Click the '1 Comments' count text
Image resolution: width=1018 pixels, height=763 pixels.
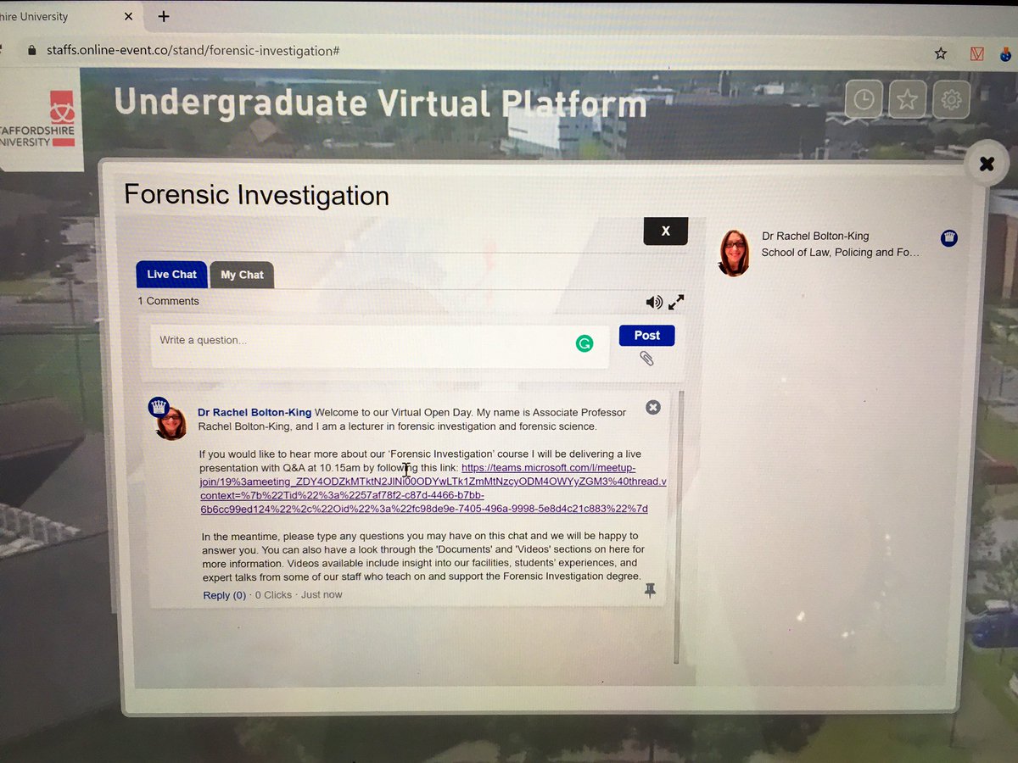click(169, 301)
